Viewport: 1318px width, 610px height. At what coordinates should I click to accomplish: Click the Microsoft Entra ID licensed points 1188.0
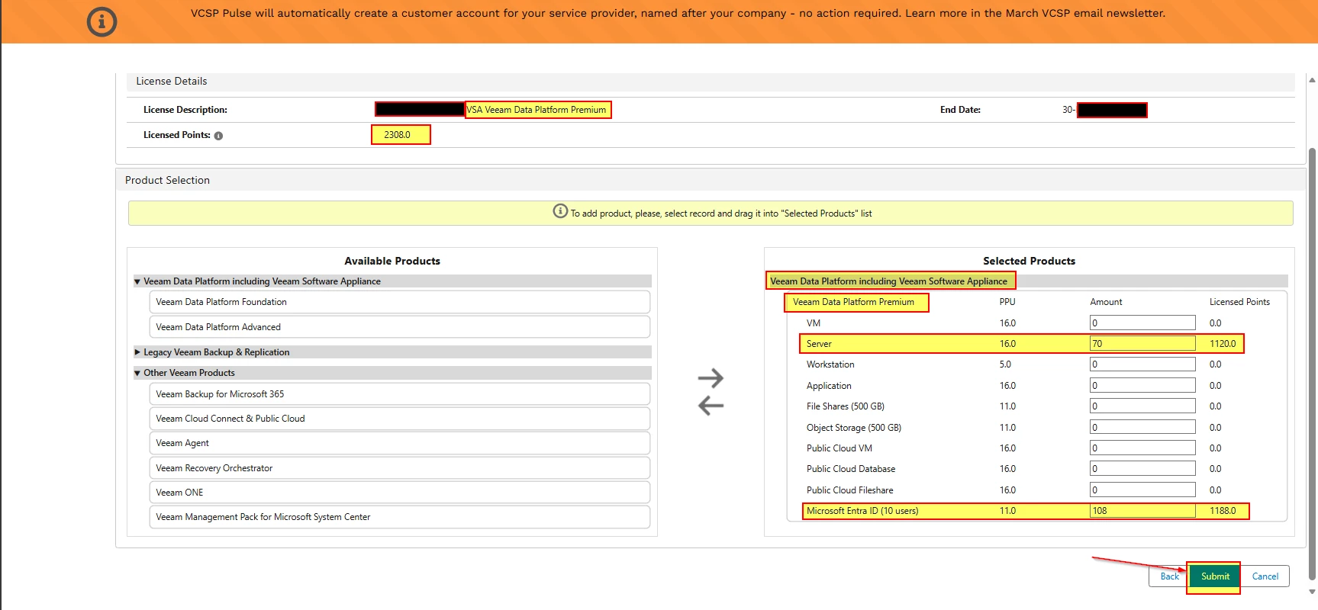[1223, 511]
